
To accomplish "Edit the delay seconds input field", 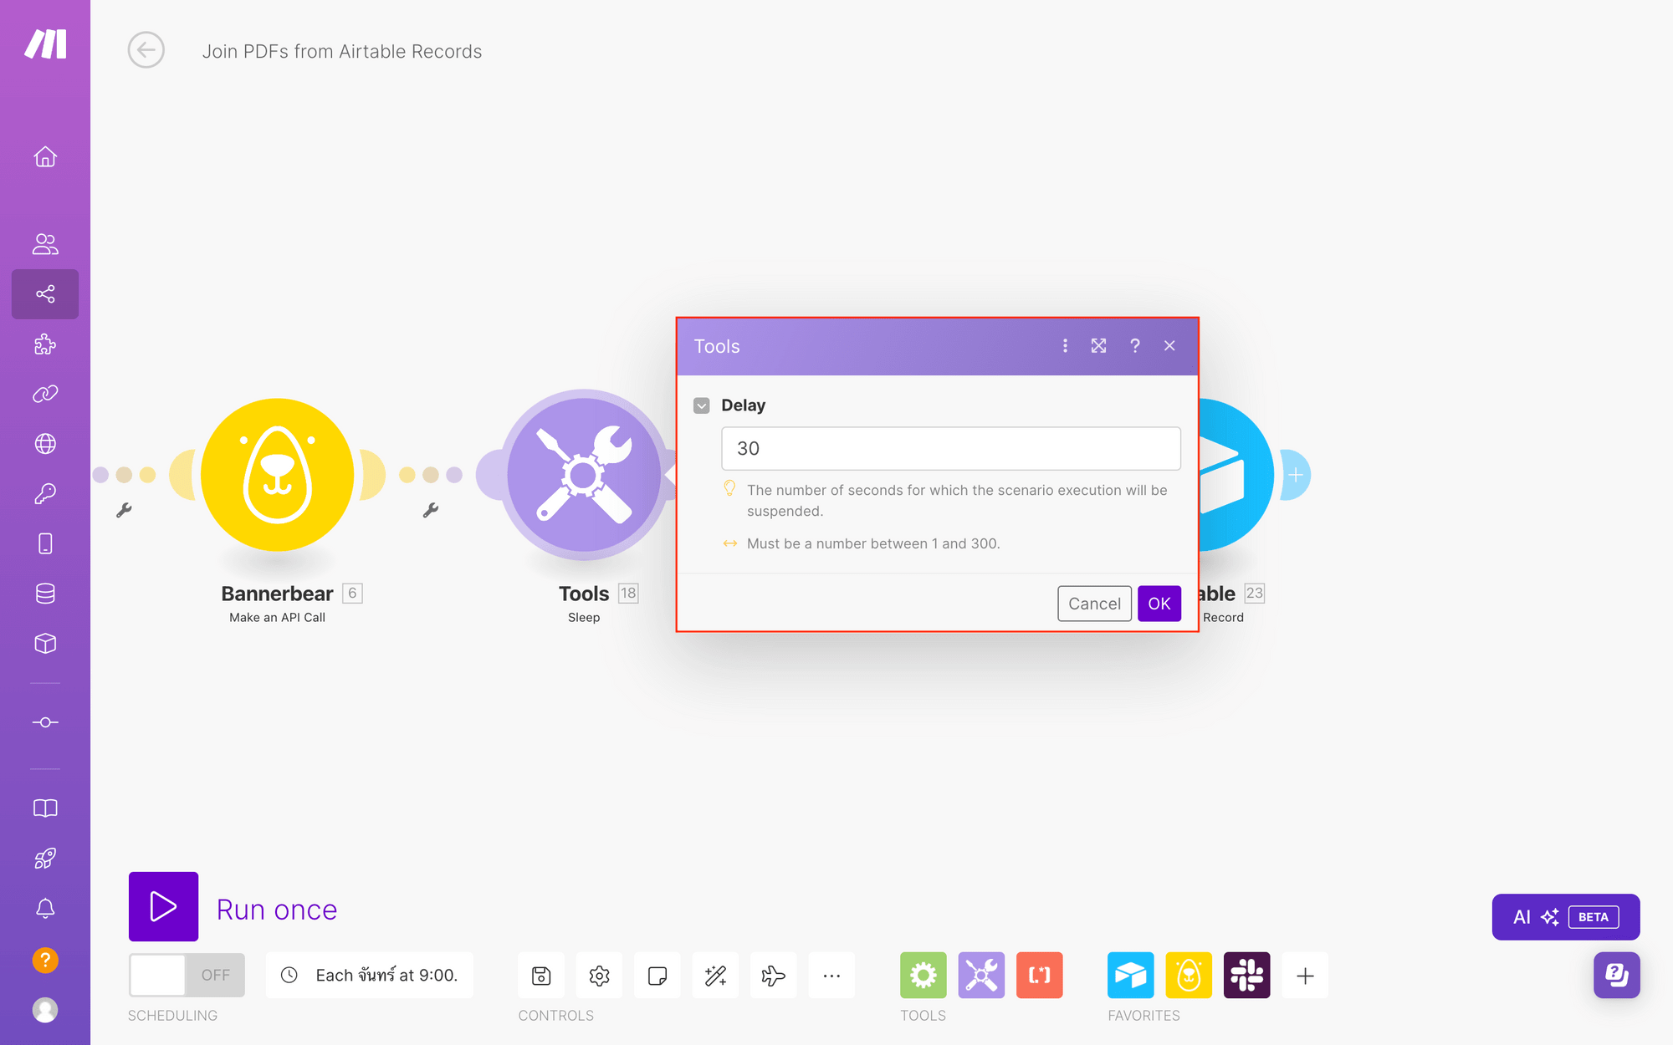I will coord(950,449).
